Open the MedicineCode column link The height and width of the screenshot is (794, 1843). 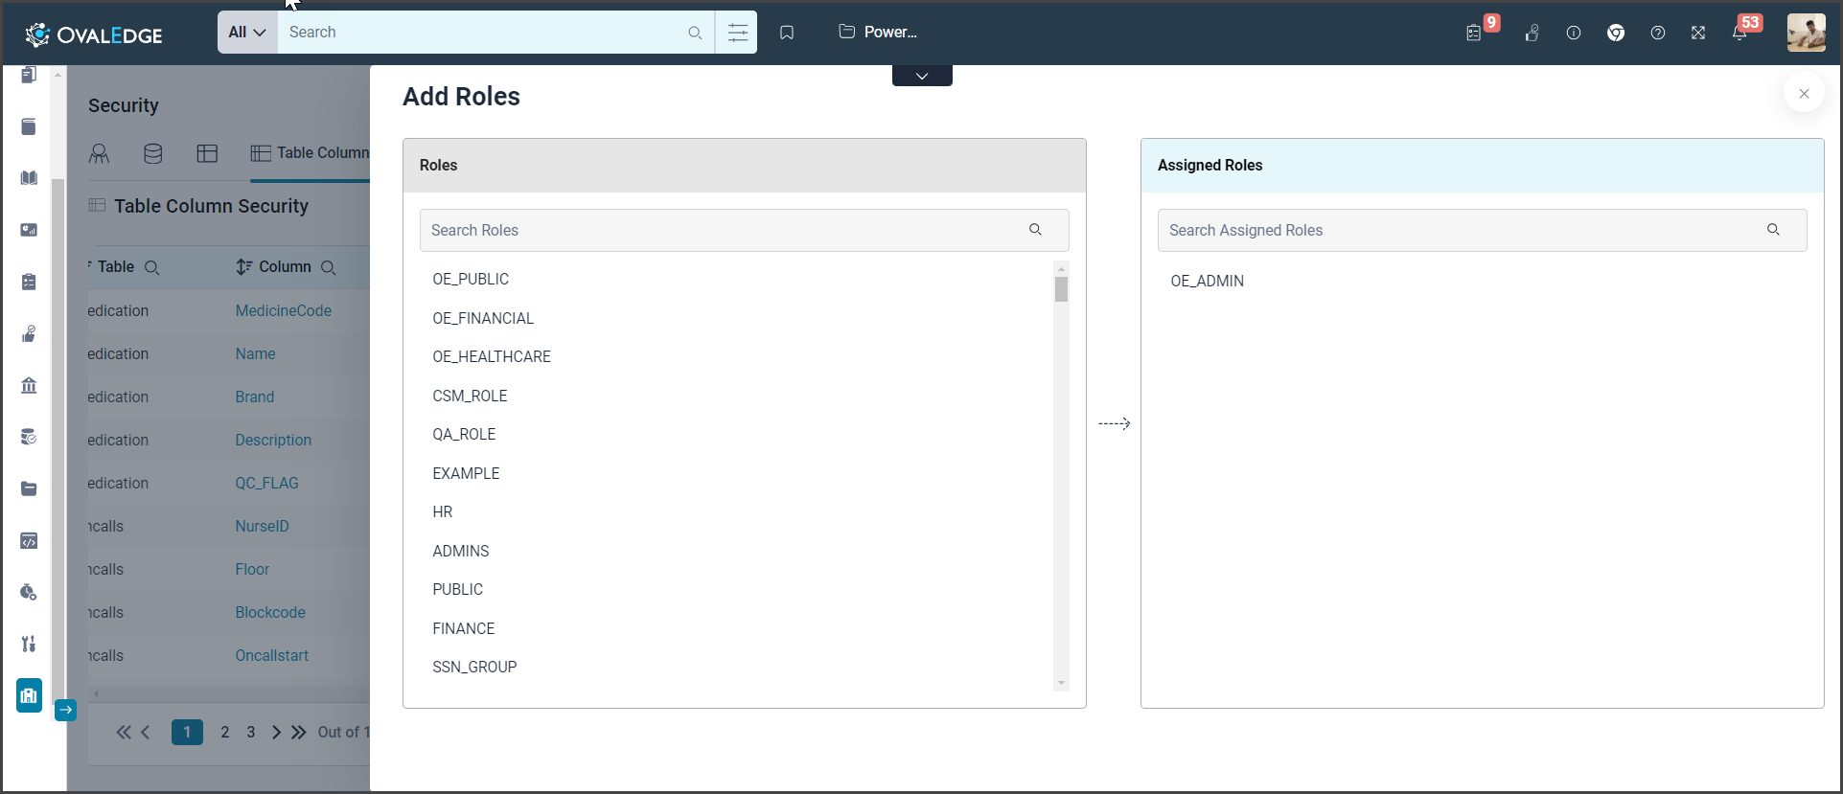click(284, 310)
